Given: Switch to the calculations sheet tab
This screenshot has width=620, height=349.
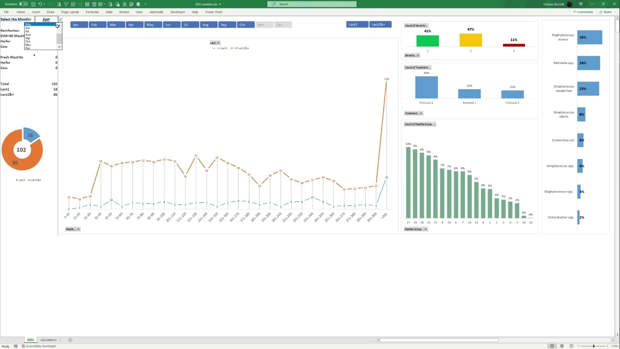Looking at the screenshot, I should point(48,340).
